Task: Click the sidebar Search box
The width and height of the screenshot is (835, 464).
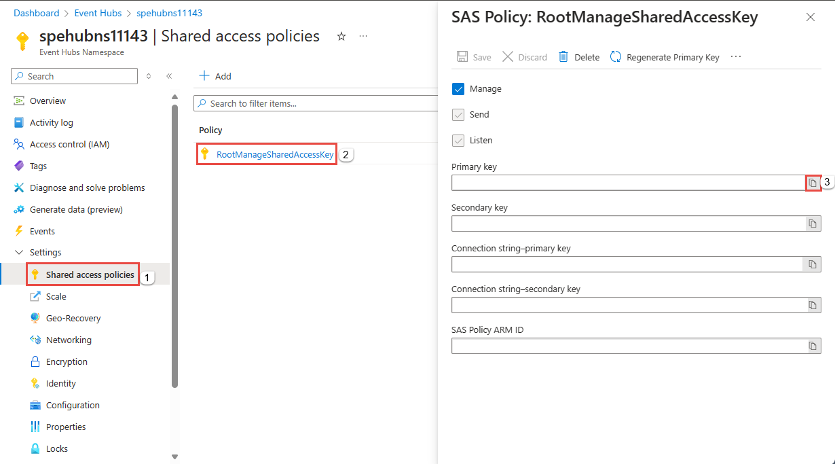Action: point(75,76)
